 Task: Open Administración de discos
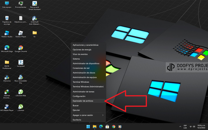[x=88, y=73]
